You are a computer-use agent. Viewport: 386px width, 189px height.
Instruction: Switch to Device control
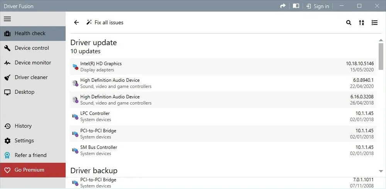[x=32, y=48]
